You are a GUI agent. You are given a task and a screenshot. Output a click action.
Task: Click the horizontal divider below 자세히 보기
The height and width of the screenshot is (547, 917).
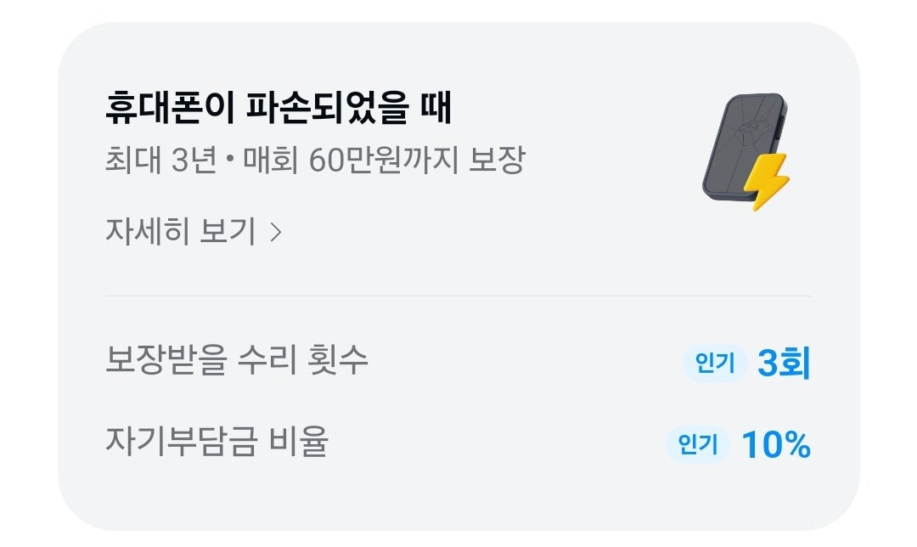pyautogui.click(x=458, y=296)
